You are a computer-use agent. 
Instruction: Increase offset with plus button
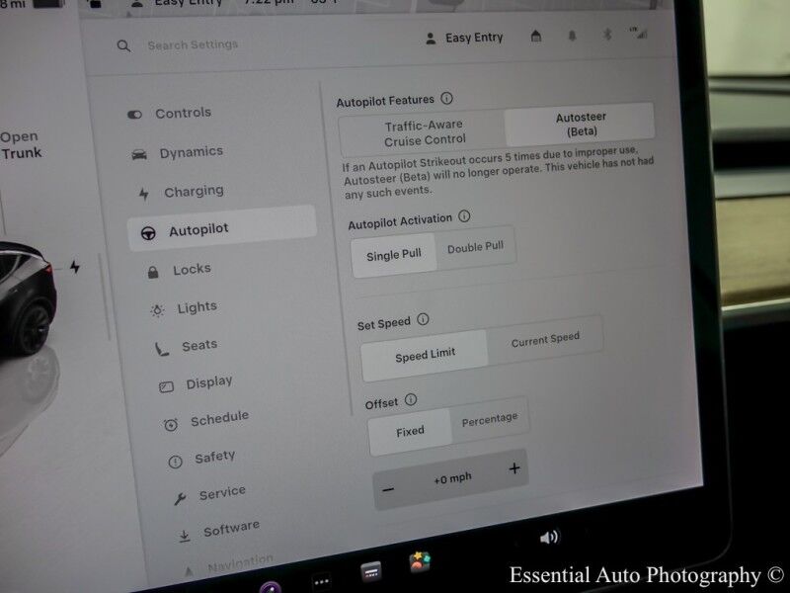(513, 468)
